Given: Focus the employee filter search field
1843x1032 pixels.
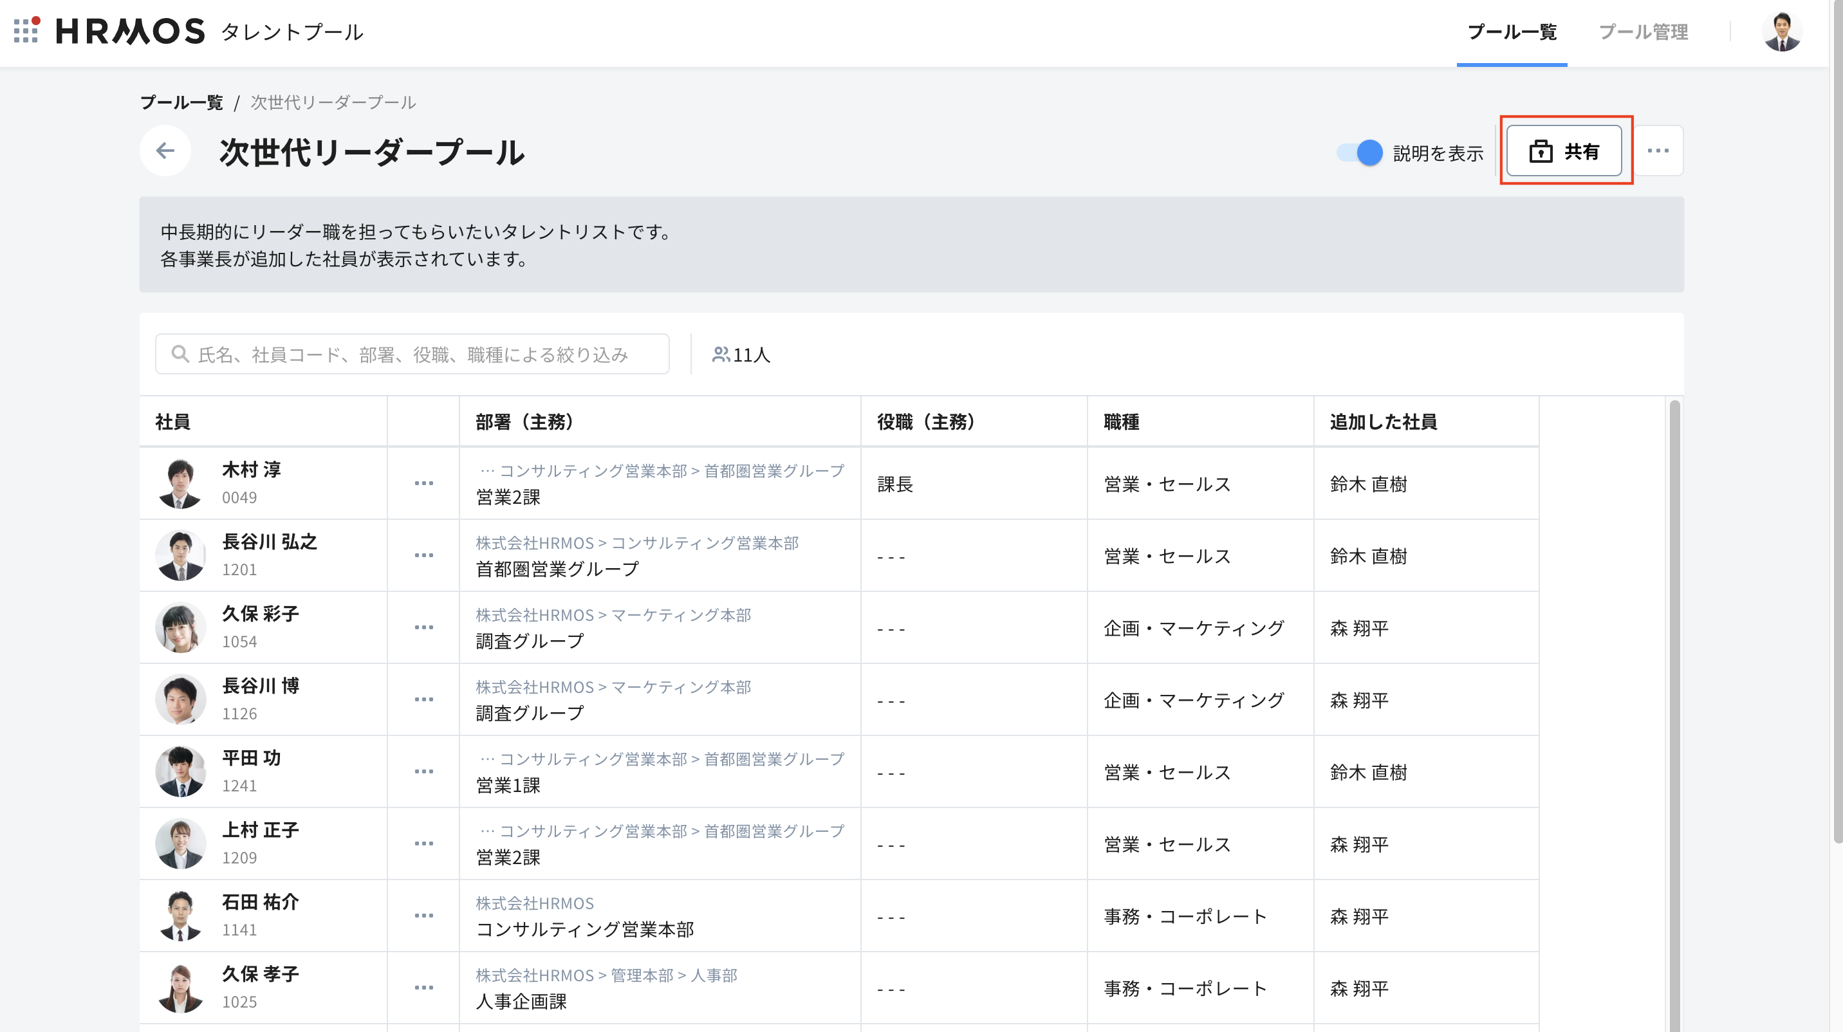Looking at the screenshot, I should [412, 354].
